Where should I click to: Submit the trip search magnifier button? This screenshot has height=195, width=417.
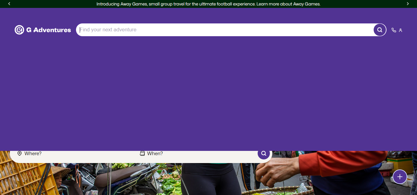coord(264,153)
